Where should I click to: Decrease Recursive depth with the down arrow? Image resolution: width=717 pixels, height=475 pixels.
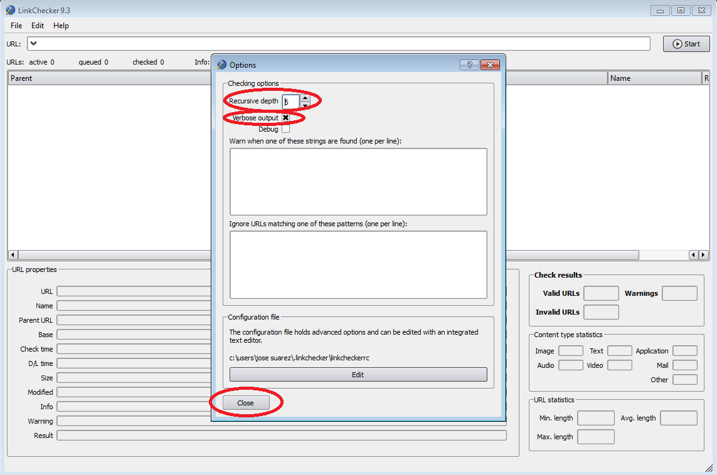click(x=305, y=105)
